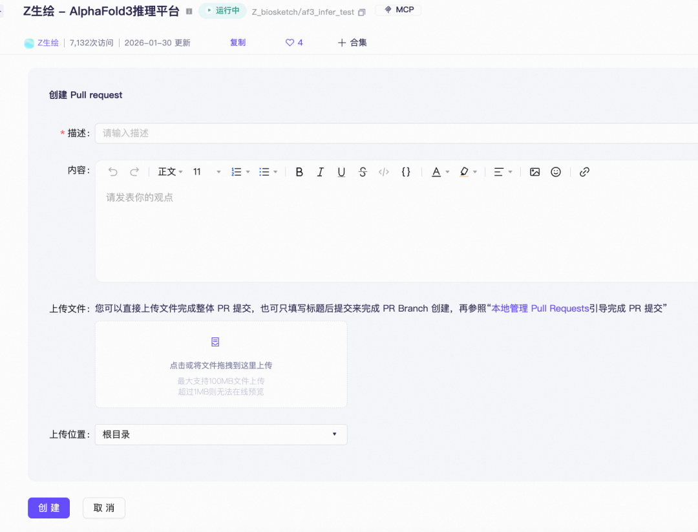Insert an ordered numbered list
Screen dimensions: 698x532
(237, 172)
